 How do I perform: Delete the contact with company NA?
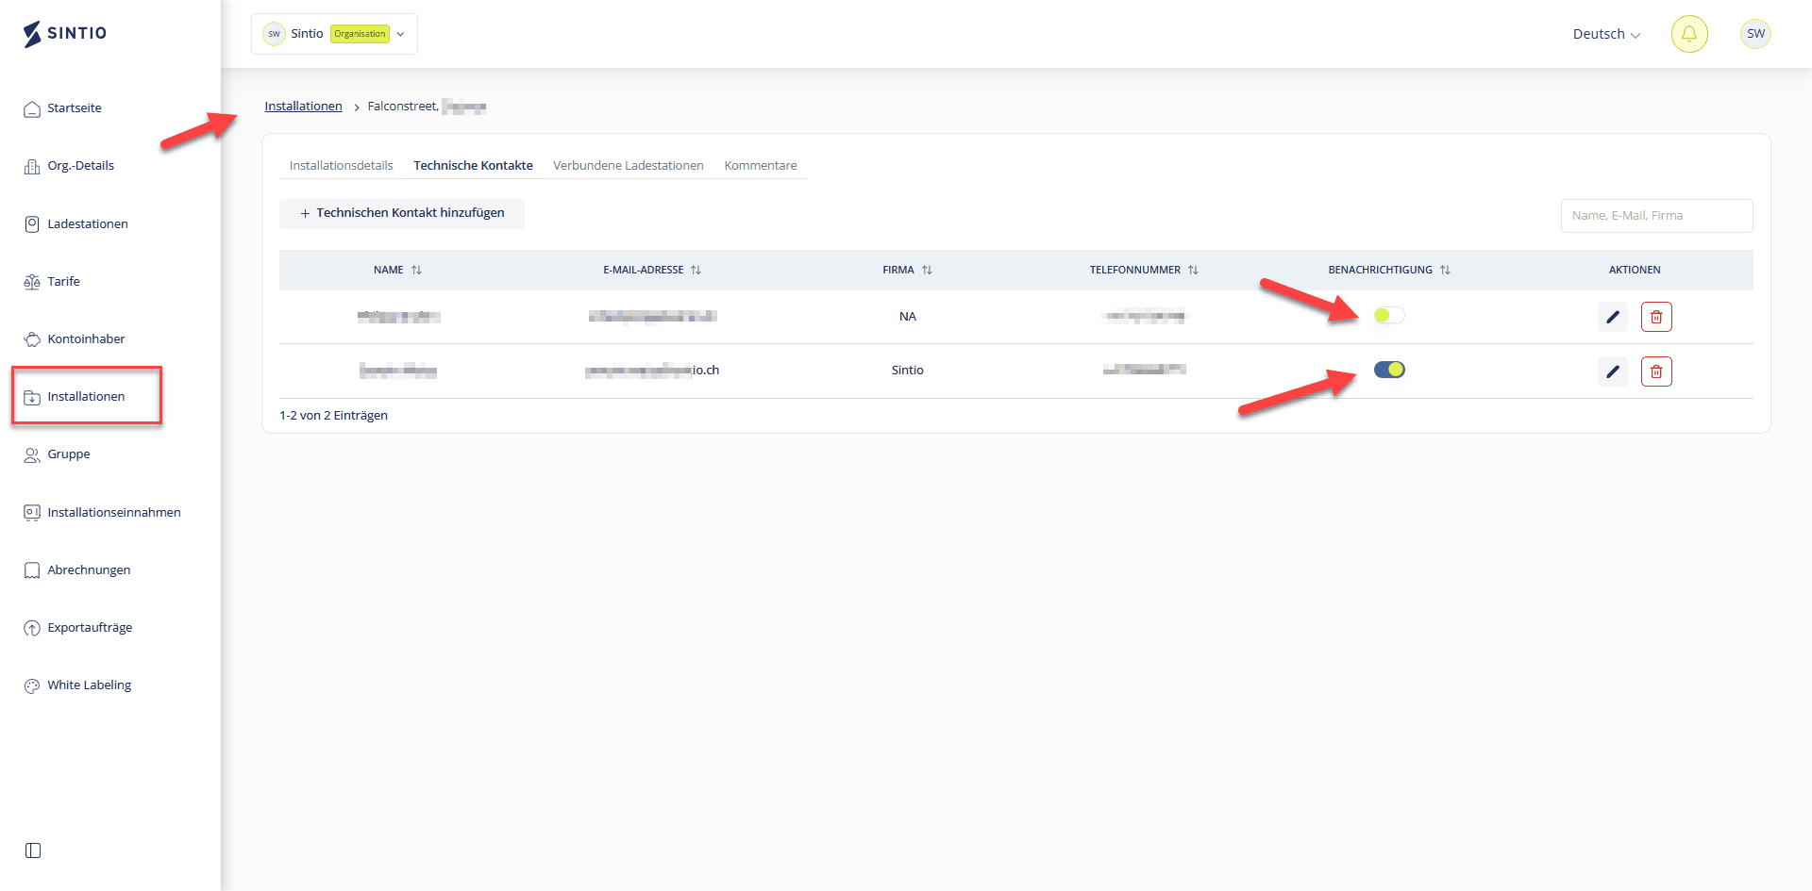(1655, 317)
